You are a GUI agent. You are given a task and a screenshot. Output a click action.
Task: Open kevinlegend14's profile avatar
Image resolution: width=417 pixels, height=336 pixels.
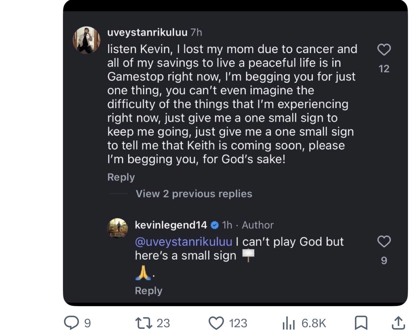[117, 228]
